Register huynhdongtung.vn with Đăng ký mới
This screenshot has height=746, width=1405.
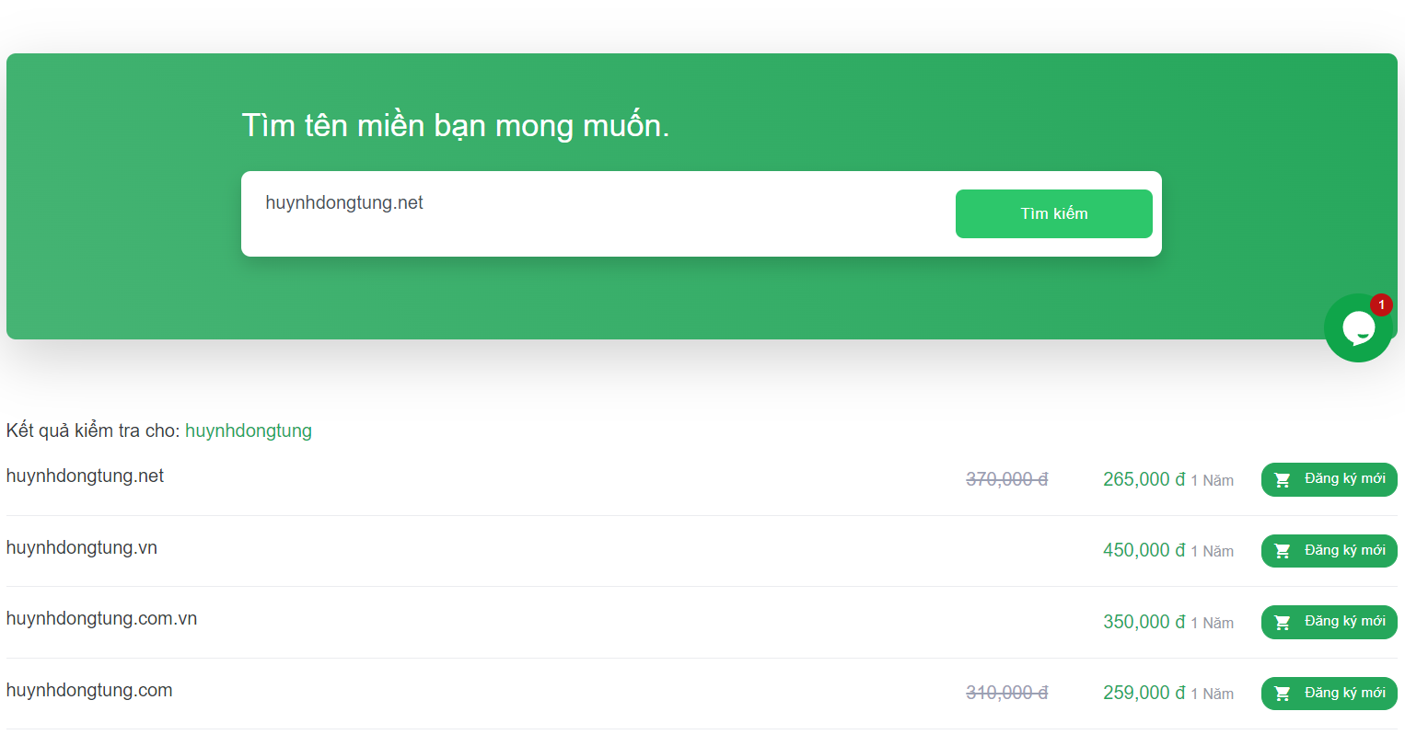tap(1329, 551)
